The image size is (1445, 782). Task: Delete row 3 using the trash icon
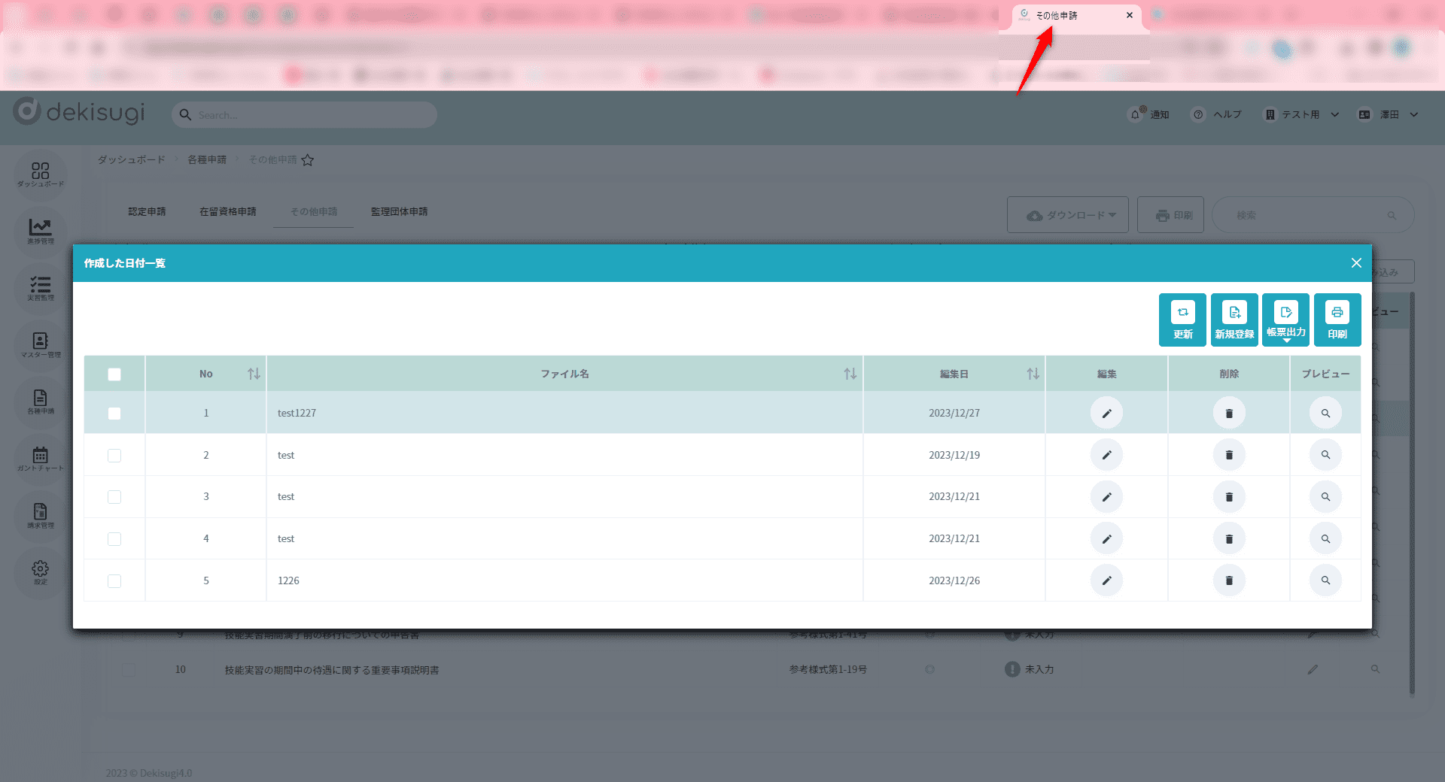1229,497
